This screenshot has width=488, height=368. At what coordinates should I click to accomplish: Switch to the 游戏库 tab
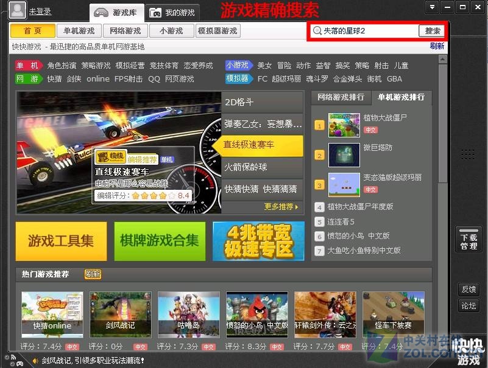(116, 13)
